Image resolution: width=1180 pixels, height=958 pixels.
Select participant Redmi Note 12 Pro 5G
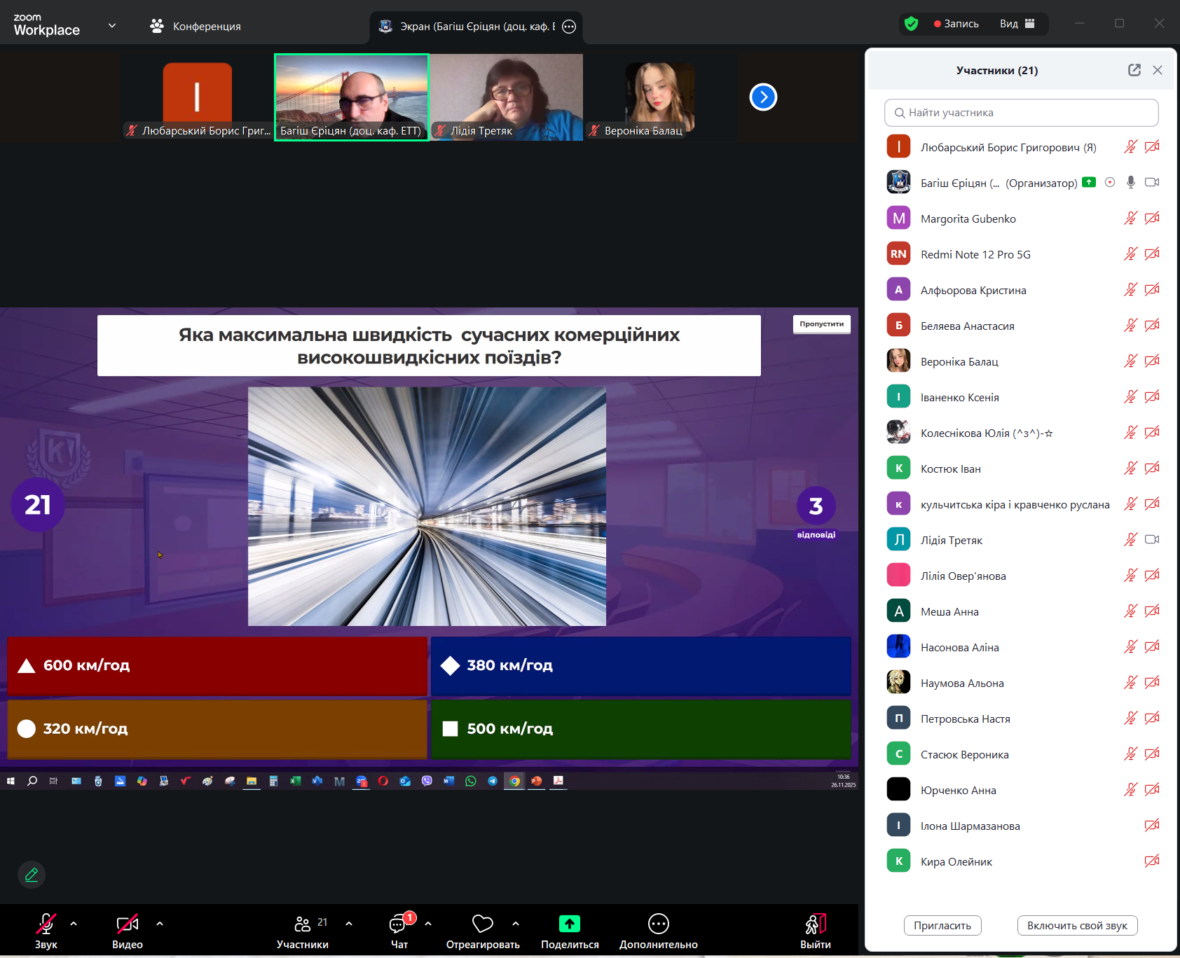tap(1022, 254)
